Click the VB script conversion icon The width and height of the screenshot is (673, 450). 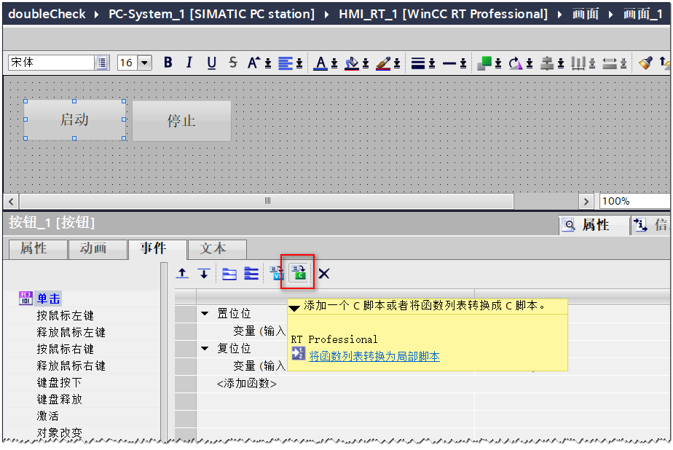(x=278, y=273)
